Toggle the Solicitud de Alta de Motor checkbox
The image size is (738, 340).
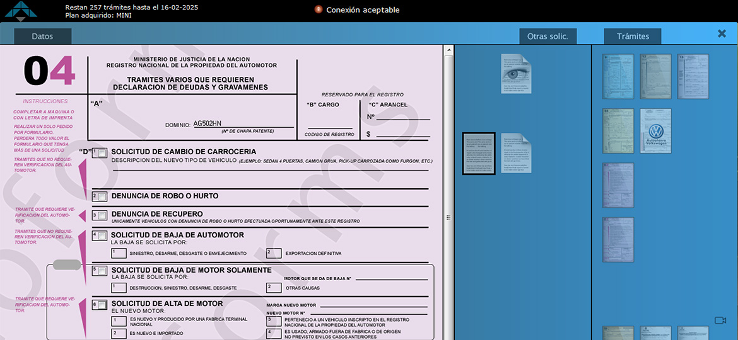pos(102,305)
